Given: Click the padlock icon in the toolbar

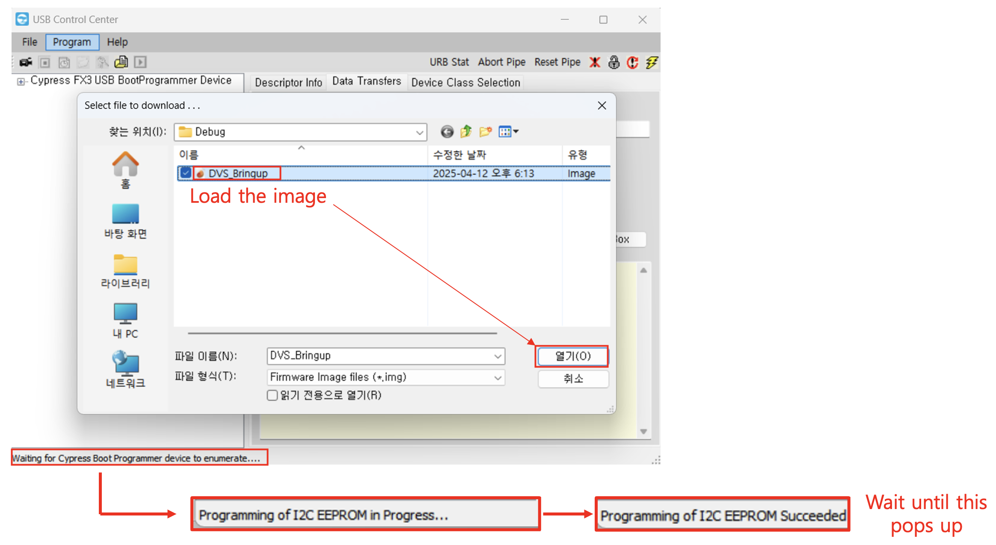Looking at the screenshot, I should pos(614,62).
